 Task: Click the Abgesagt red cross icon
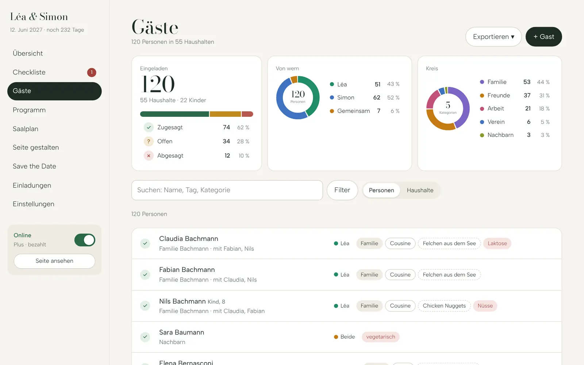pos(149,155)
